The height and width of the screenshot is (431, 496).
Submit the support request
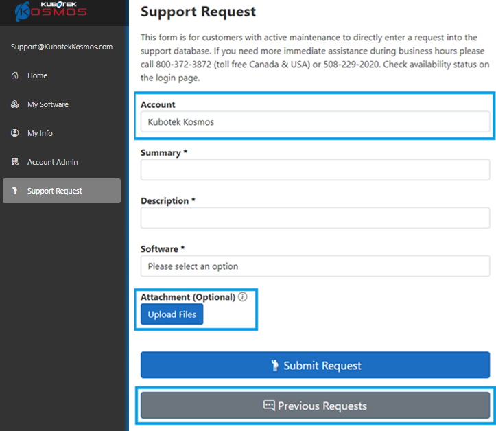(315, 365)
